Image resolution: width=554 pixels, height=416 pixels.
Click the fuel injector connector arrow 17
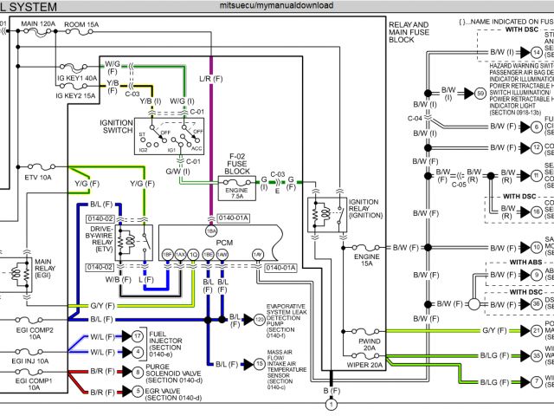pyautogui.click(x=137, y=336)
